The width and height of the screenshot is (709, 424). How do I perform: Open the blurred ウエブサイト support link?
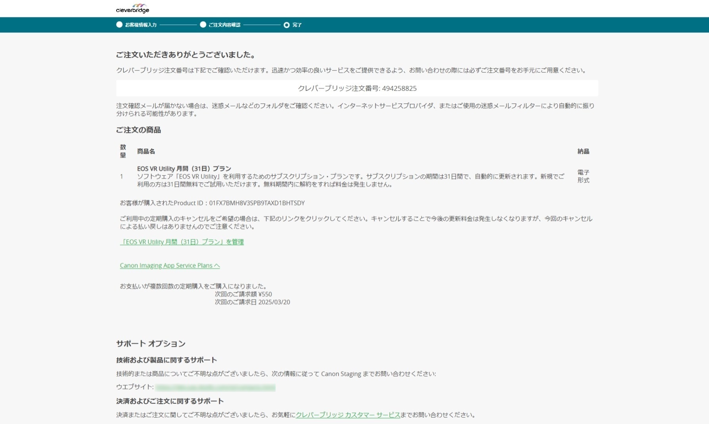coord(215,387)
